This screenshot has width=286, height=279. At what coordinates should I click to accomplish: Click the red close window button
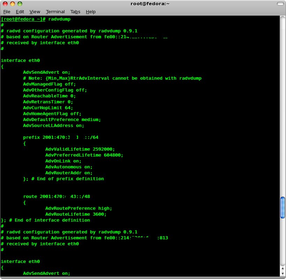point(5,4)
